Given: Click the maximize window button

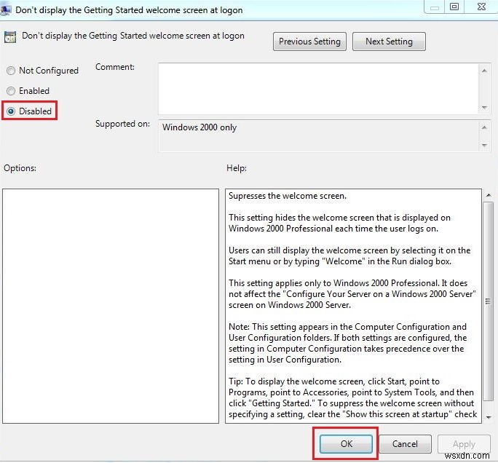Looking at the screenshot, I should click(x=454, y=7).
